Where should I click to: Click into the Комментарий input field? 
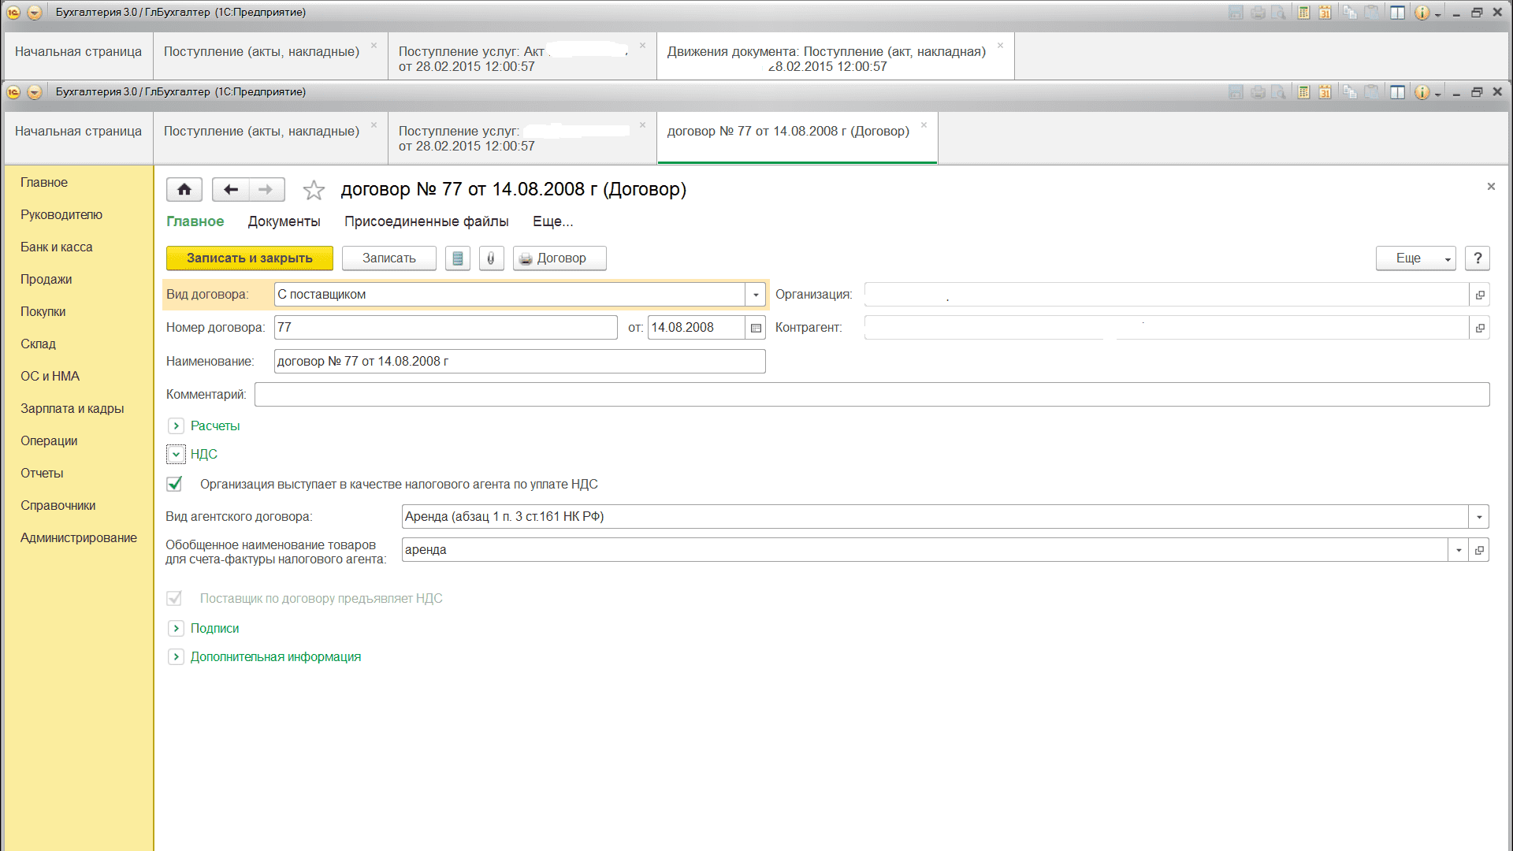tap(871, 394)
